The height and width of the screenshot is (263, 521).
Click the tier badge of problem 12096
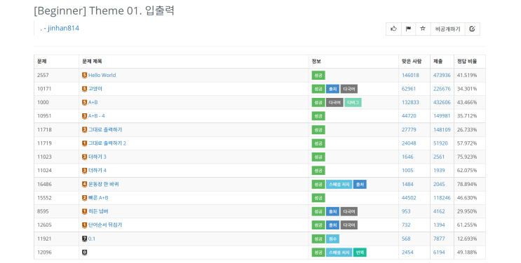(84, 253)
